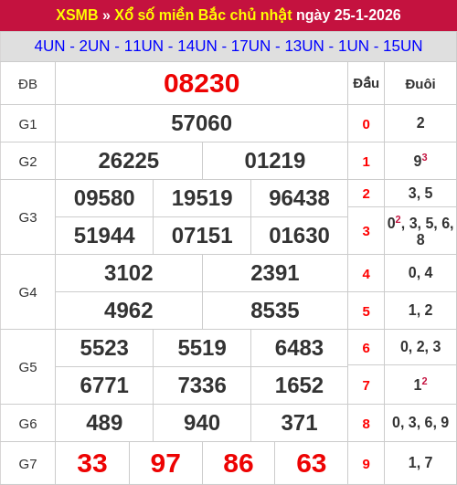Viewport: 457px width, 485px height.
Task: Click the G2 row label
Action: [x=27, y=162]
